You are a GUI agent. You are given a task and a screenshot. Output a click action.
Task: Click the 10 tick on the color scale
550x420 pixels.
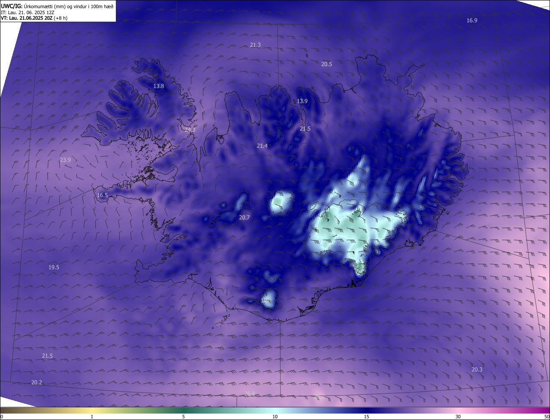275,417
